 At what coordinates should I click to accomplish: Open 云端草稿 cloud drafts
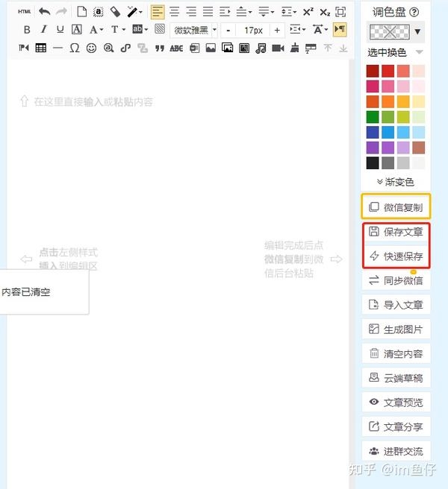[x=396, y=378]
